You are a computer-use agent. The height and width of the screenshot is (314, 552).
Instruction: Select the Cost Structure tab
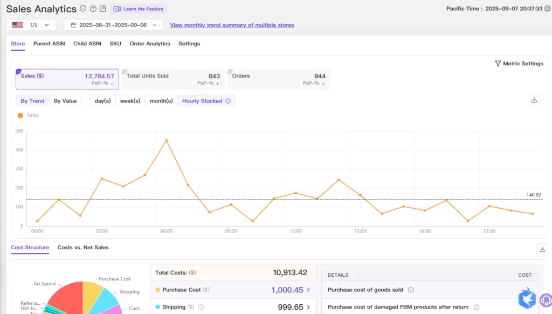(x=30, y=248)
